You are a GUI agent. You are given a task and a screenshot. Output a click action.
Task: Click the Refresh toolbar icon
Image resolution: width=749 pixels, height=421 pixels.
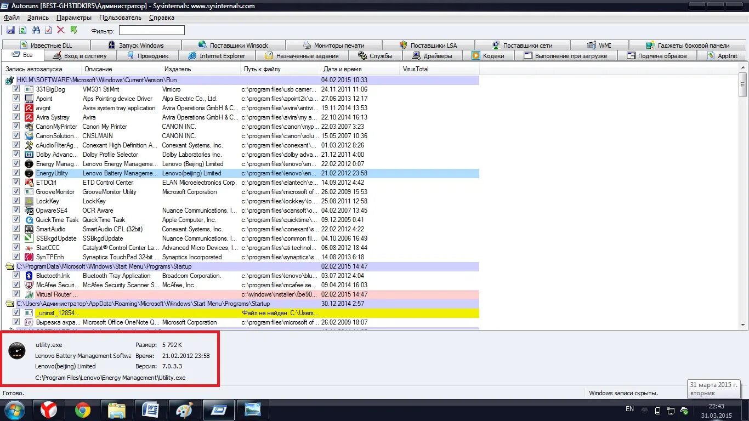coord(23,30)
